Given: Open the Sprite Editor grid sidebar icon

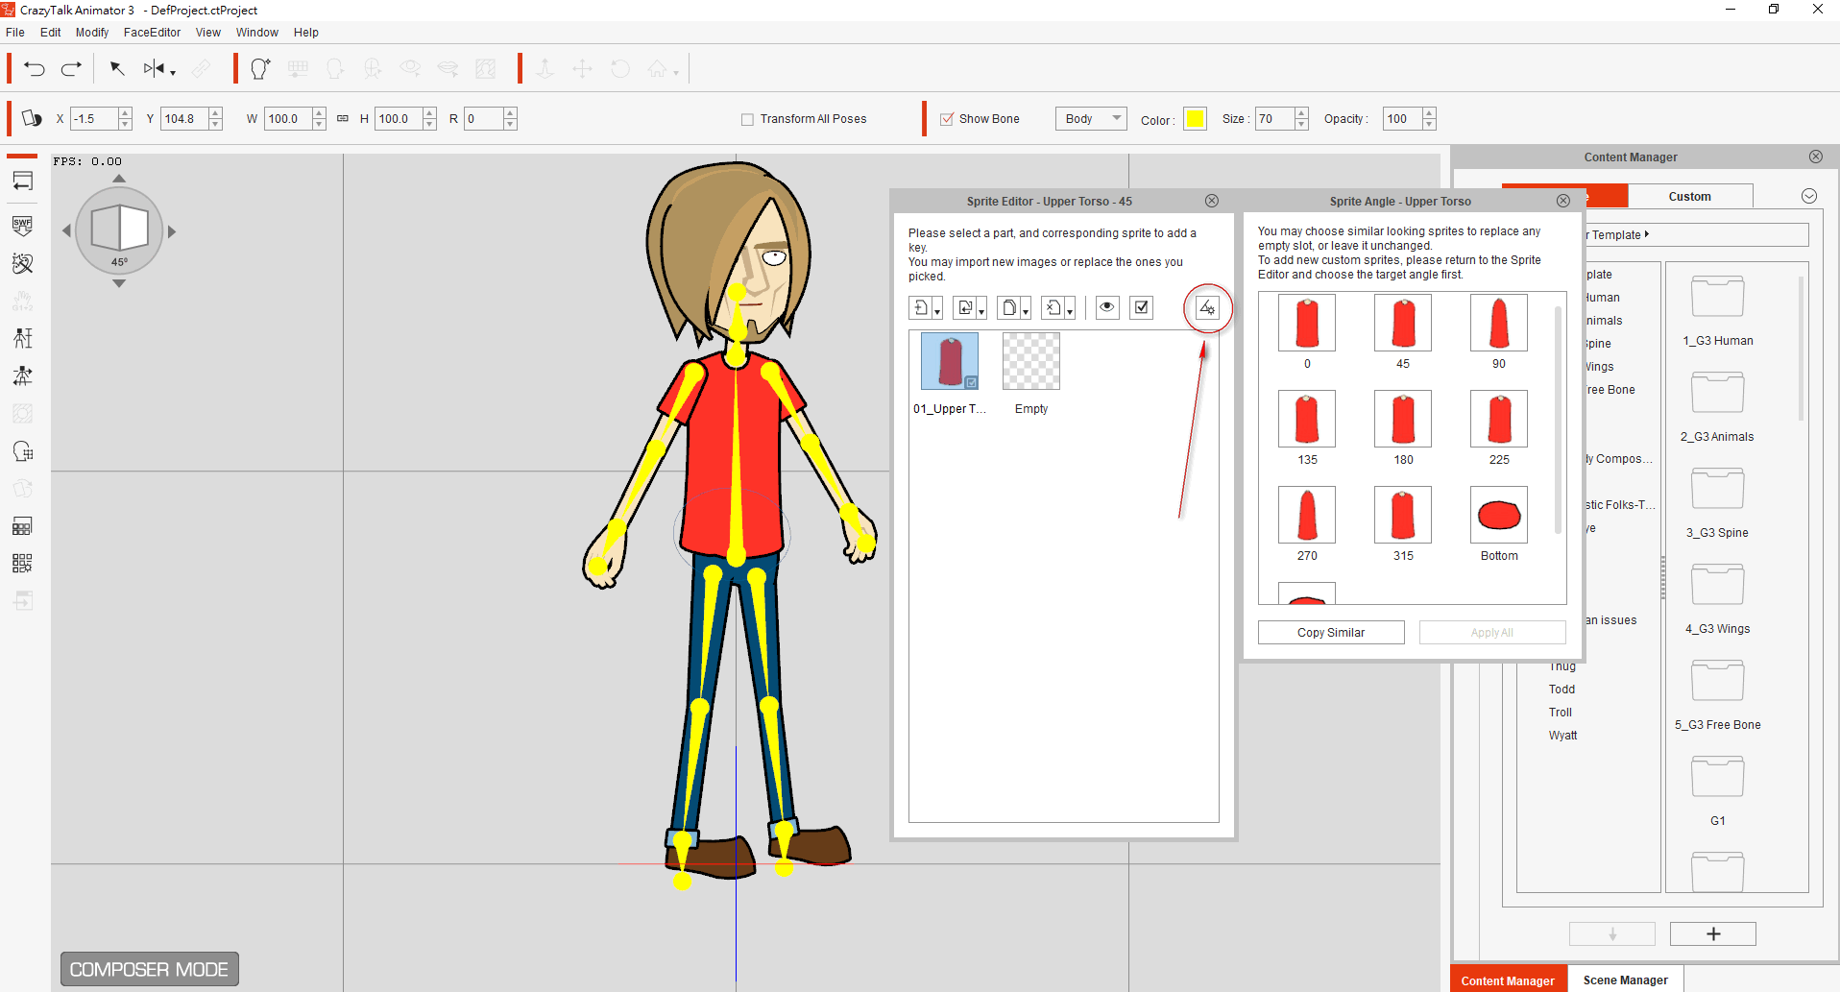Looking at the screenshot, I should tap(23, 526).
